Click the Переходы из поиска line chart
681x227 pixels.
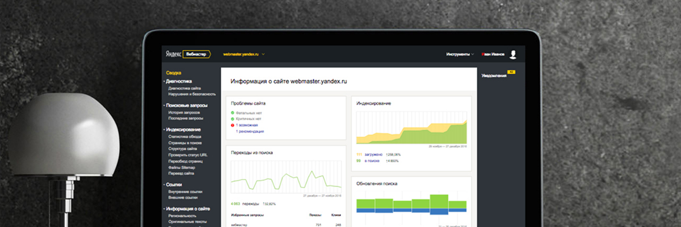tap(286, 178)
